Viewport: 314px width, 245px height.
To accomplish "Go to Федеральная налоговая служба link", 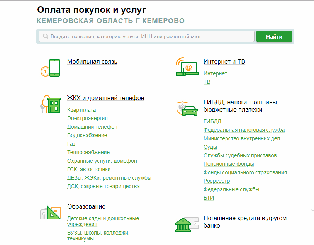I will [244, 130].
